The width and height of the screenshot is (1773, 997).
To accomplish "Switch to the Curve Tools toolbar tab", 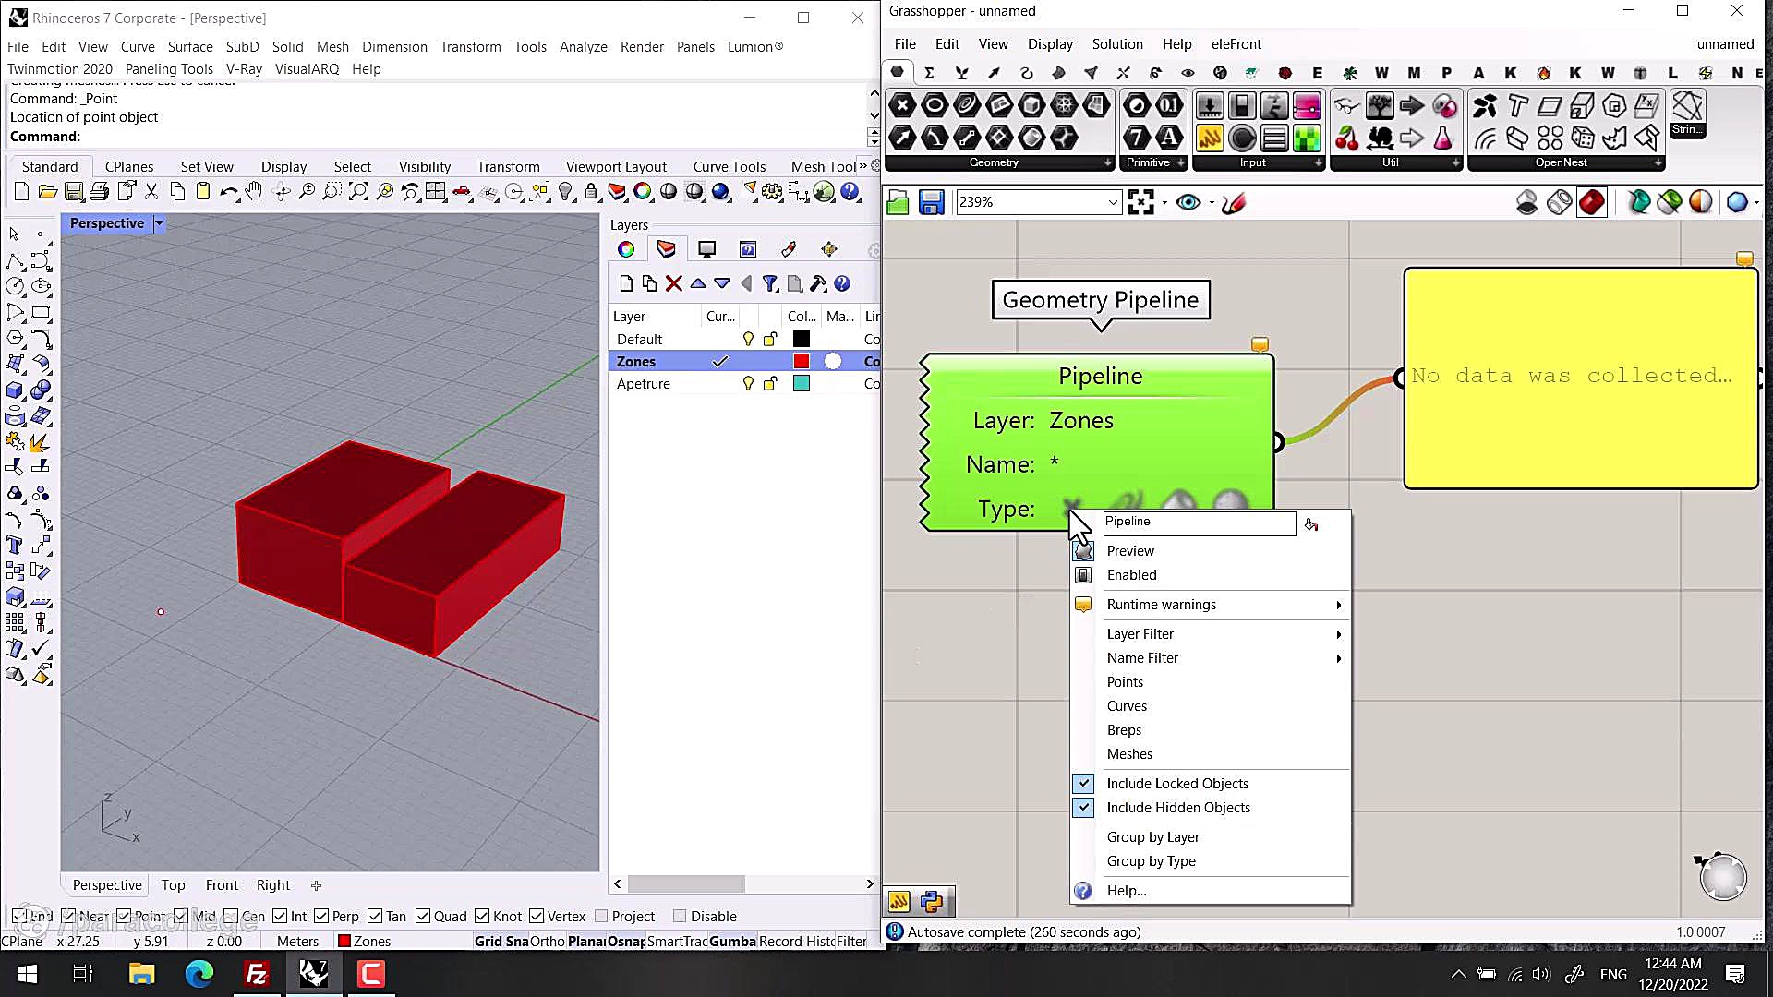I will [729, 167].
